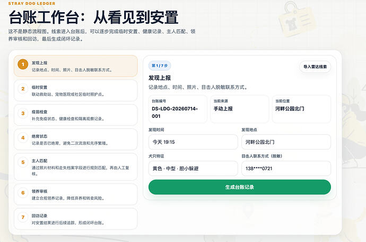Viewport: 366px width, 242px height.
Task: Click the green 生成台账记录 button
Action: tap(240, 187)
